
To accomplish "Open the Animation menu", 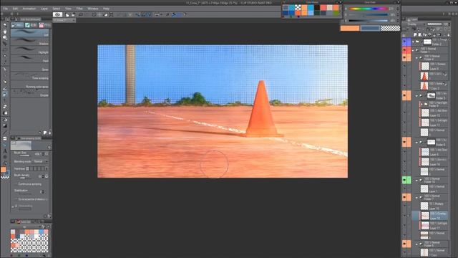I will pyautogui.click(x=29, y=9).
